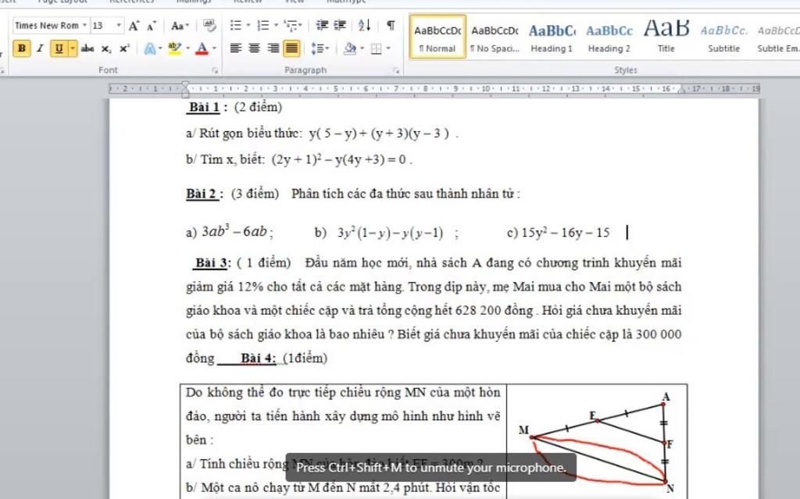Viewport: 800px width, 499px height.
Task: Click the Increase Indent icon
Action: pos(340,25)
